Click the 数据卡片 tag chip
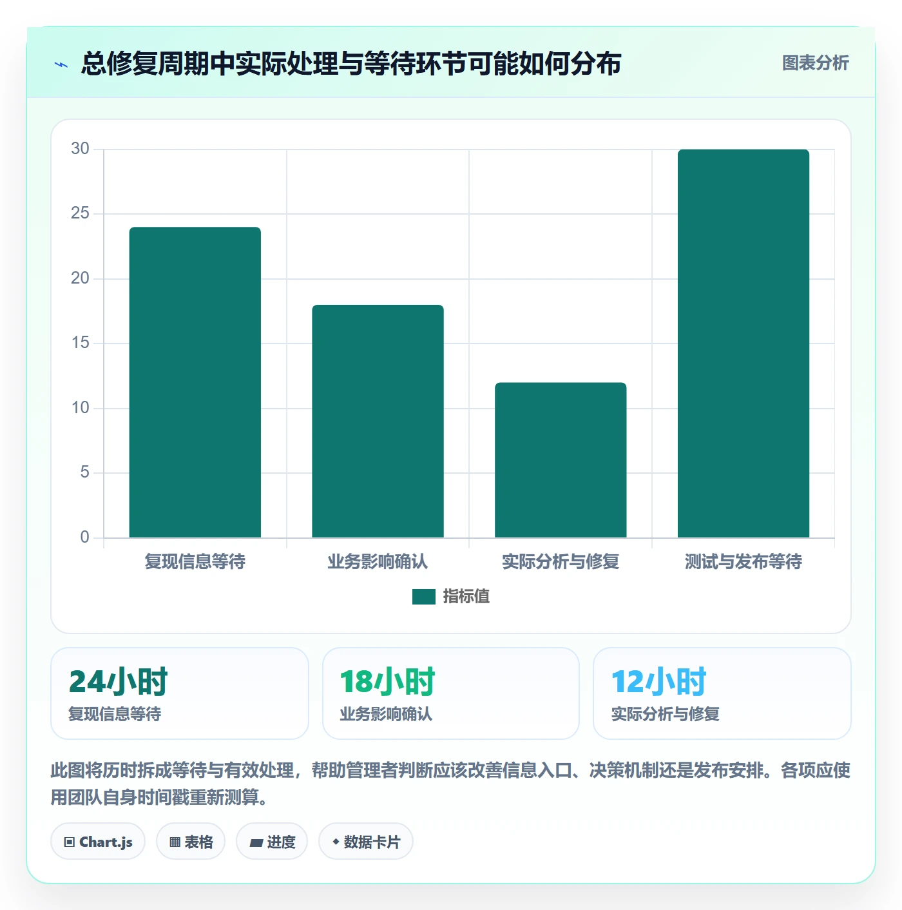Image resolution: width=902 pixels, height=910 pixels. click(366, 841)
